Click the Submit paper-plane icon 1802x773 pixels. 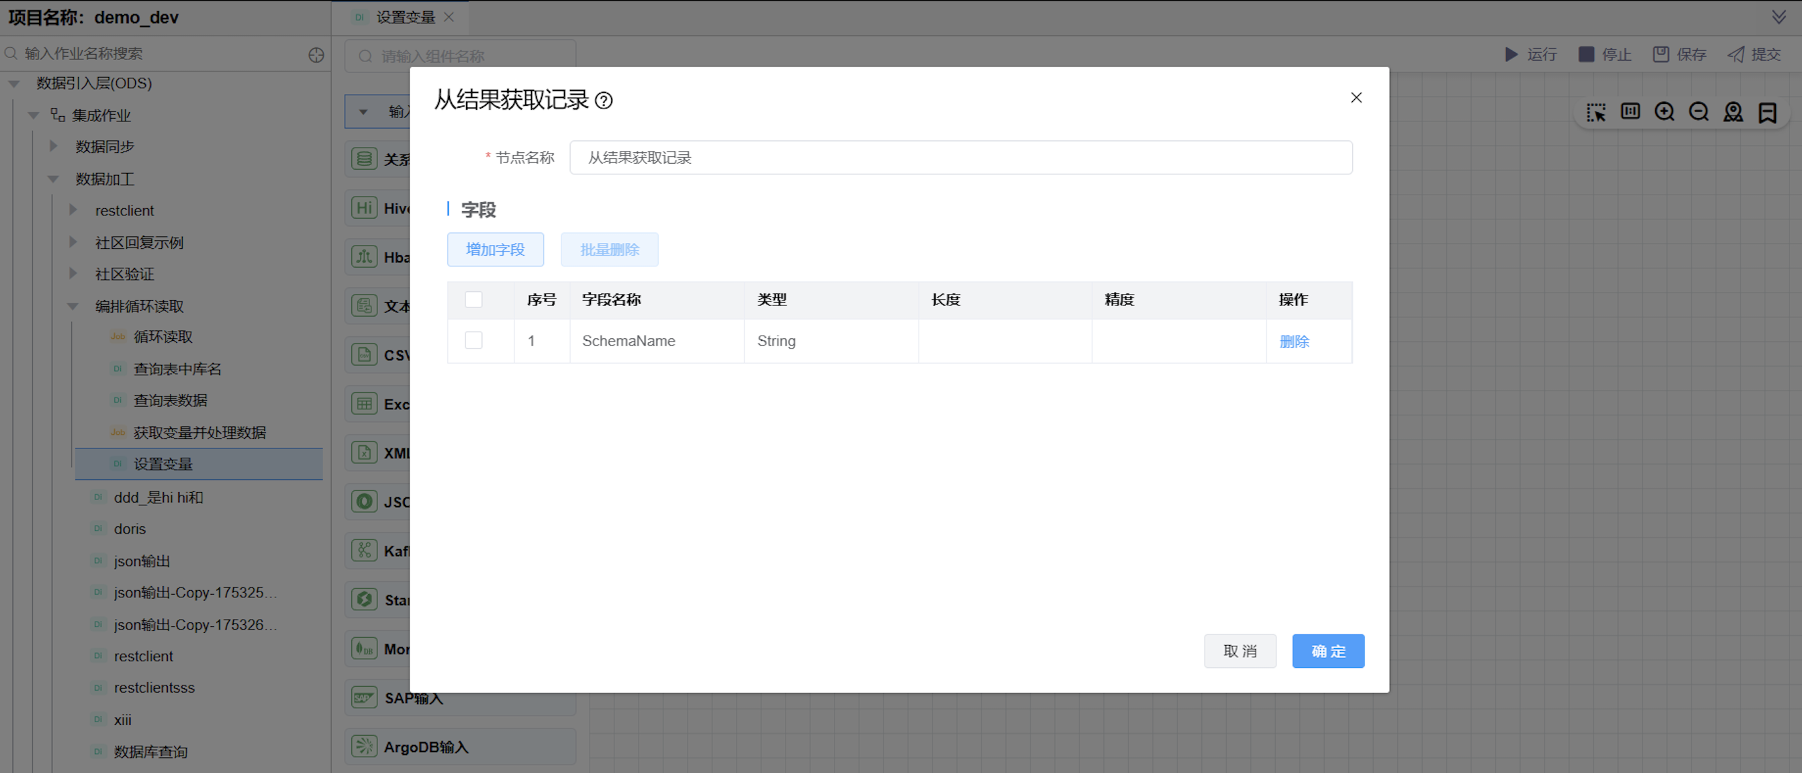1735,55
